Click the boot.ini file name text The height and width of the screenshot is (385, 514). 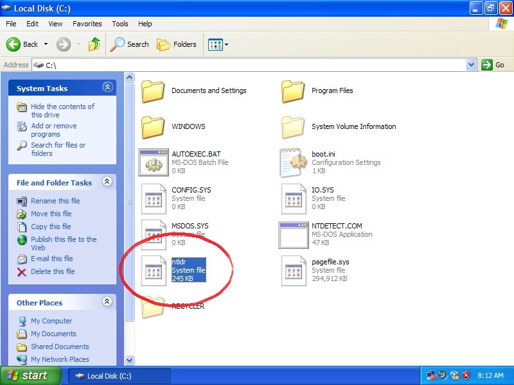pos(323,154)
